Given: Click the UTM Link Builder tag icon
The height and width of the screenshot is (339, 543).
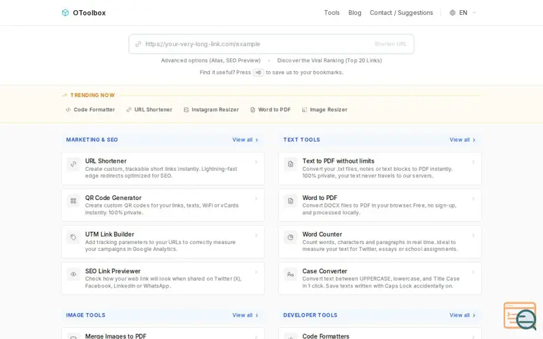Looking at the screenshot, I should click(x=73, y=237).
